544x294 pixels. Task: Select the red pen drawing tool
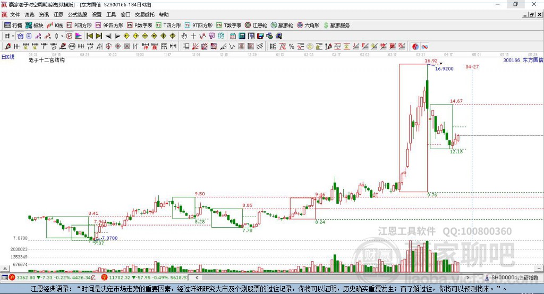point(7,47)
